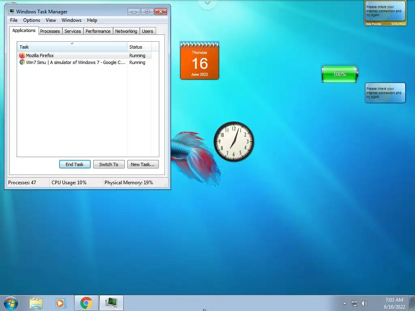Click the volume speaker tray icon
The image size is (415, 311).
point(364,303)
